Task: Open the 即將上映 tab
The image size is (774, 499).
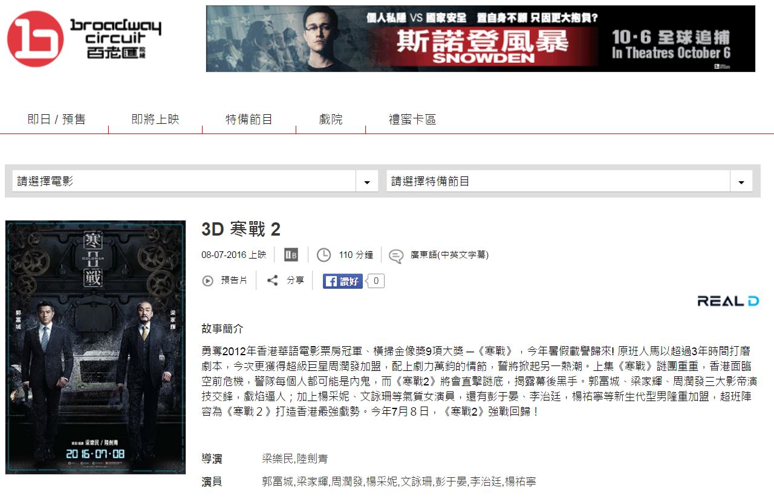Action: coord(155,120)
